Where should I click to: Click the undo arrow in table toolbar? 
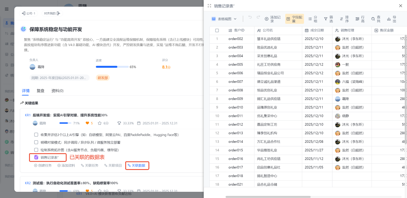click(x=250, y=17)
